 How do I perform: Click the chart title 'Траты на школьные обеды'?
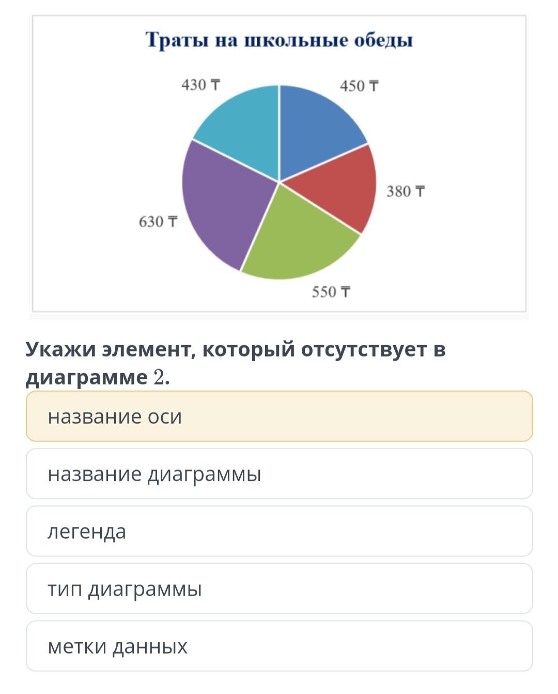(x=279, y=40)
